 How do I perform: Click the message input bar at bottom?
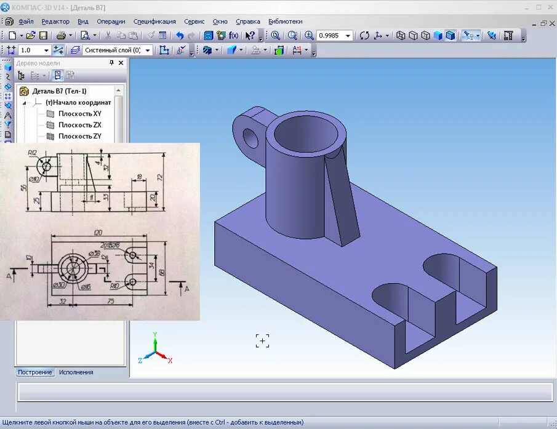[285, 392]
